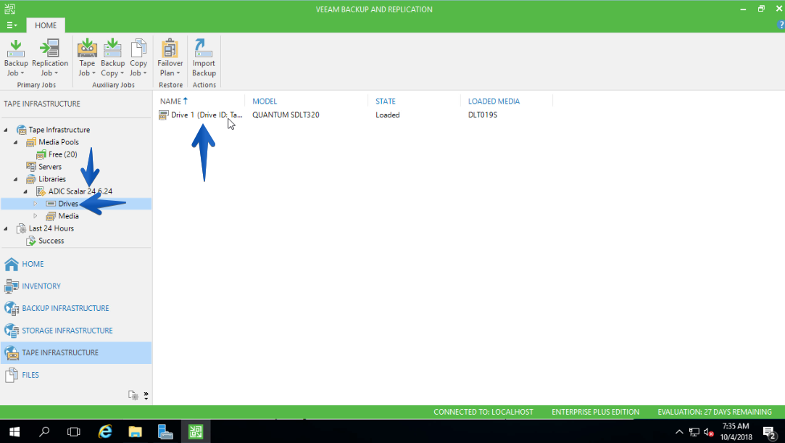Collapse the Media Pools tree node
The height and width of the screenshot is (443, 785).
[15, 142]
